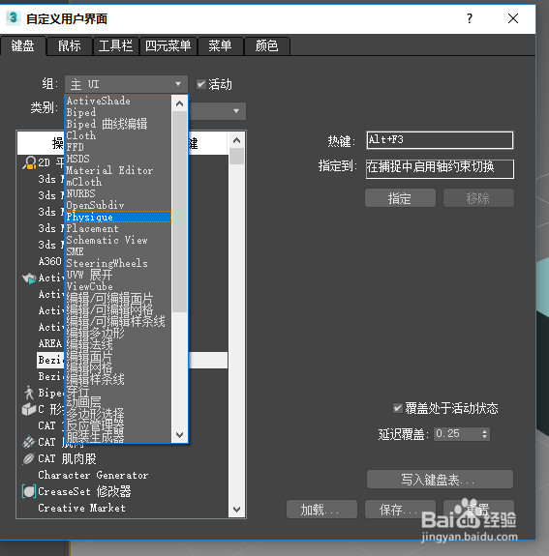Select Physique in the group dropdown list
The width and height of the screenshot is (549, 556).
[x=118, y=217]
